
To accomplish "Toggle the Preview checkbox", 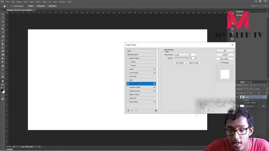I will [x=221, y=62].
